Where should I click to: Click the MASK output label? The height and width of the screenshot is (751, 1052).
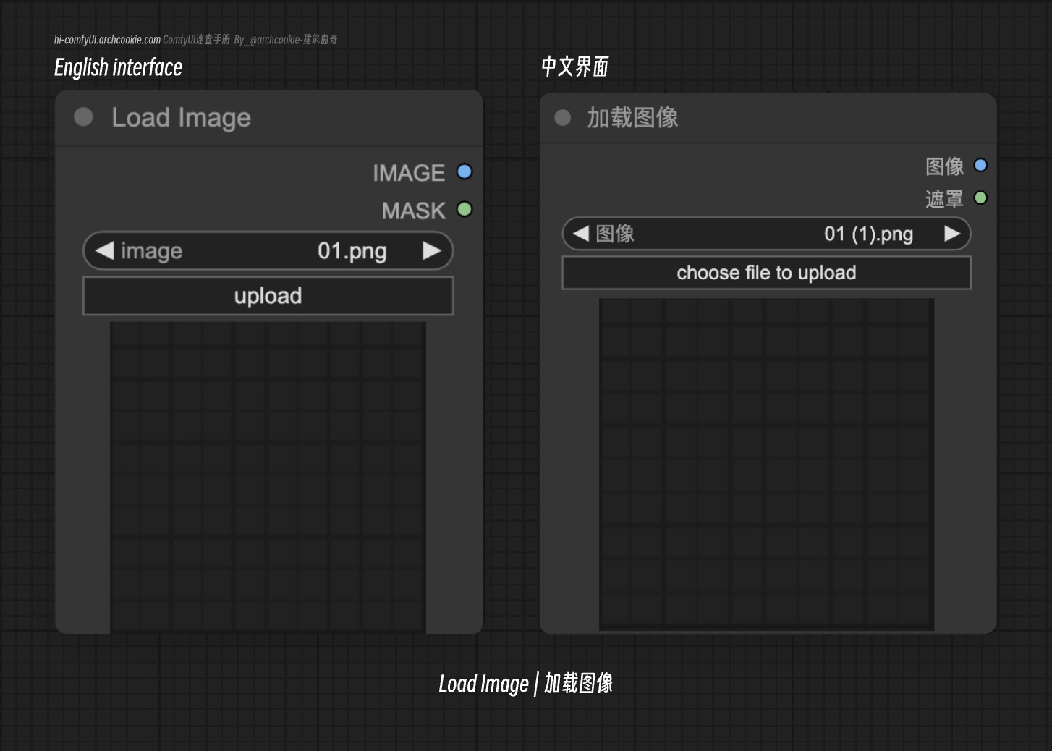point(414,211)
